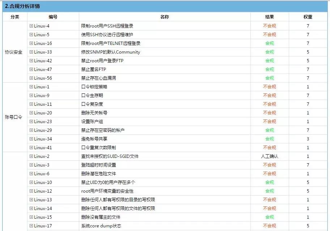Expand Linux-2 SUID-SGID check row

pos(31,156)
